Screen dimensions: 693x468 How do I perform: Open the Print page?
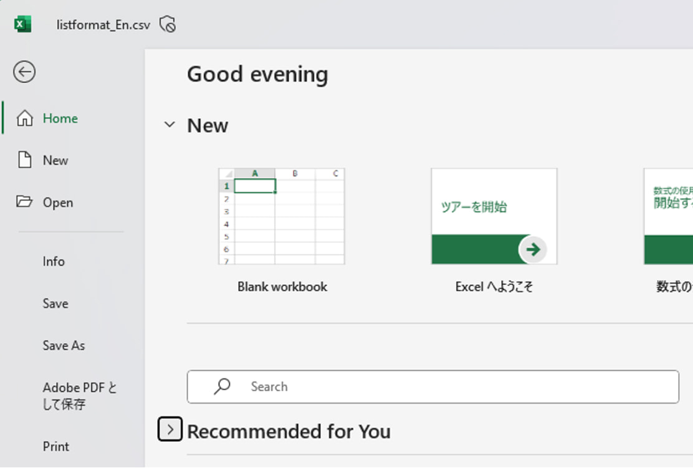pos(55,446)
